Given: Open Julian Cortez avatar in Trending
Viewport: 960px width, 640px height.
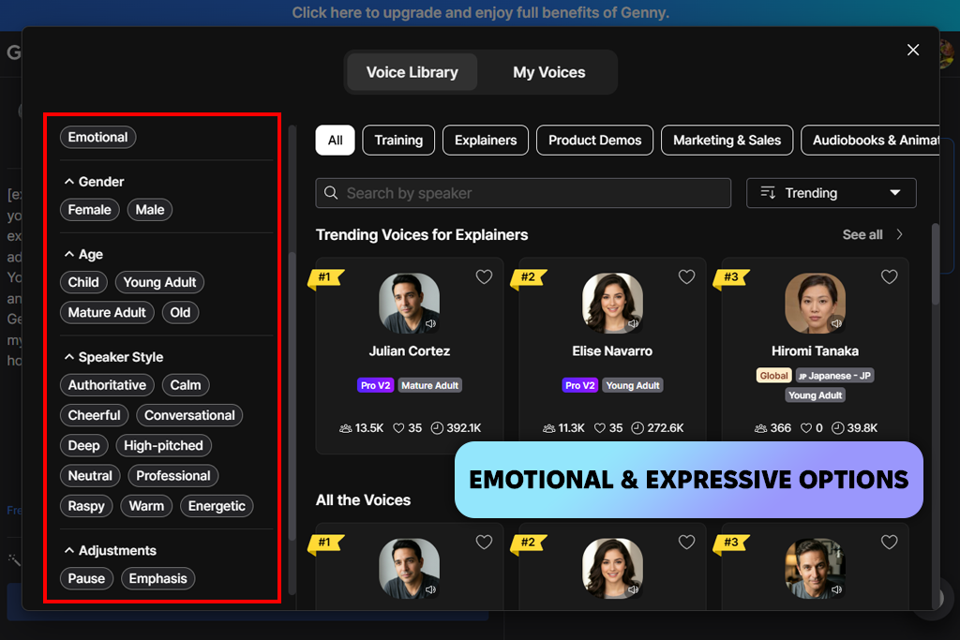Looking at the screenshot, I should 409,303.
